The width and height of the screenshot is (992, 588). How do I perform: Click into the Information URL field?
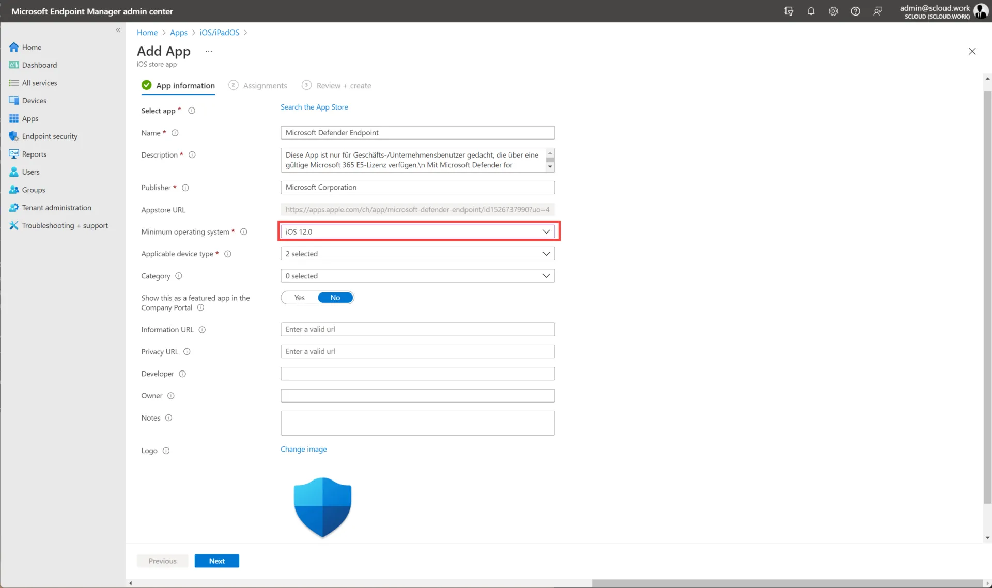pyautogui.click(x=417, y=329)
